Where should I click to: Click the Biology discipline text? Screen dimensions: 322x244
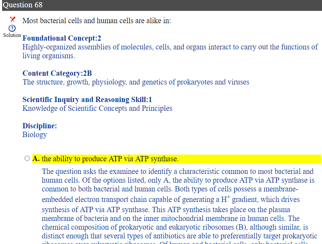(35, 135)
